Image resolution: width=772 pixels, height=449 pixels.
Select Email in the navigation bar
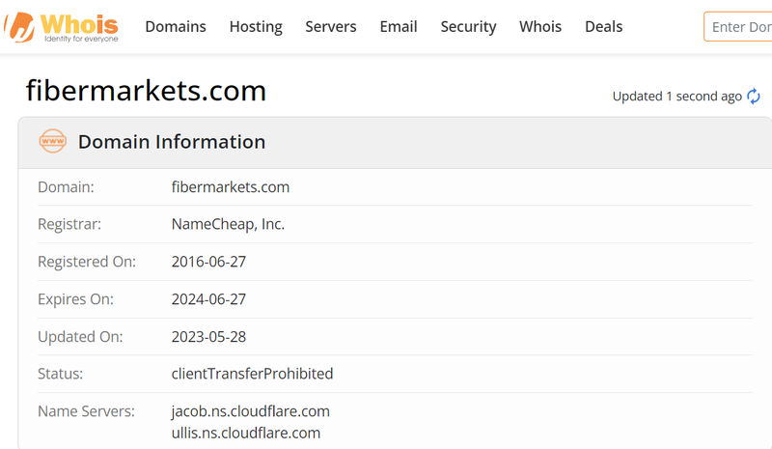399,27
